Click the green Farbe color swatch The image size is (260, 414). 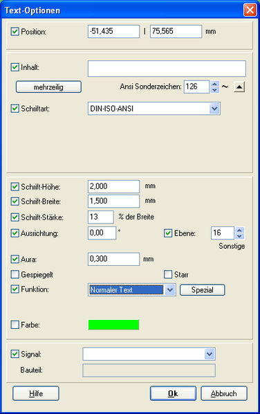pos(113,325)
